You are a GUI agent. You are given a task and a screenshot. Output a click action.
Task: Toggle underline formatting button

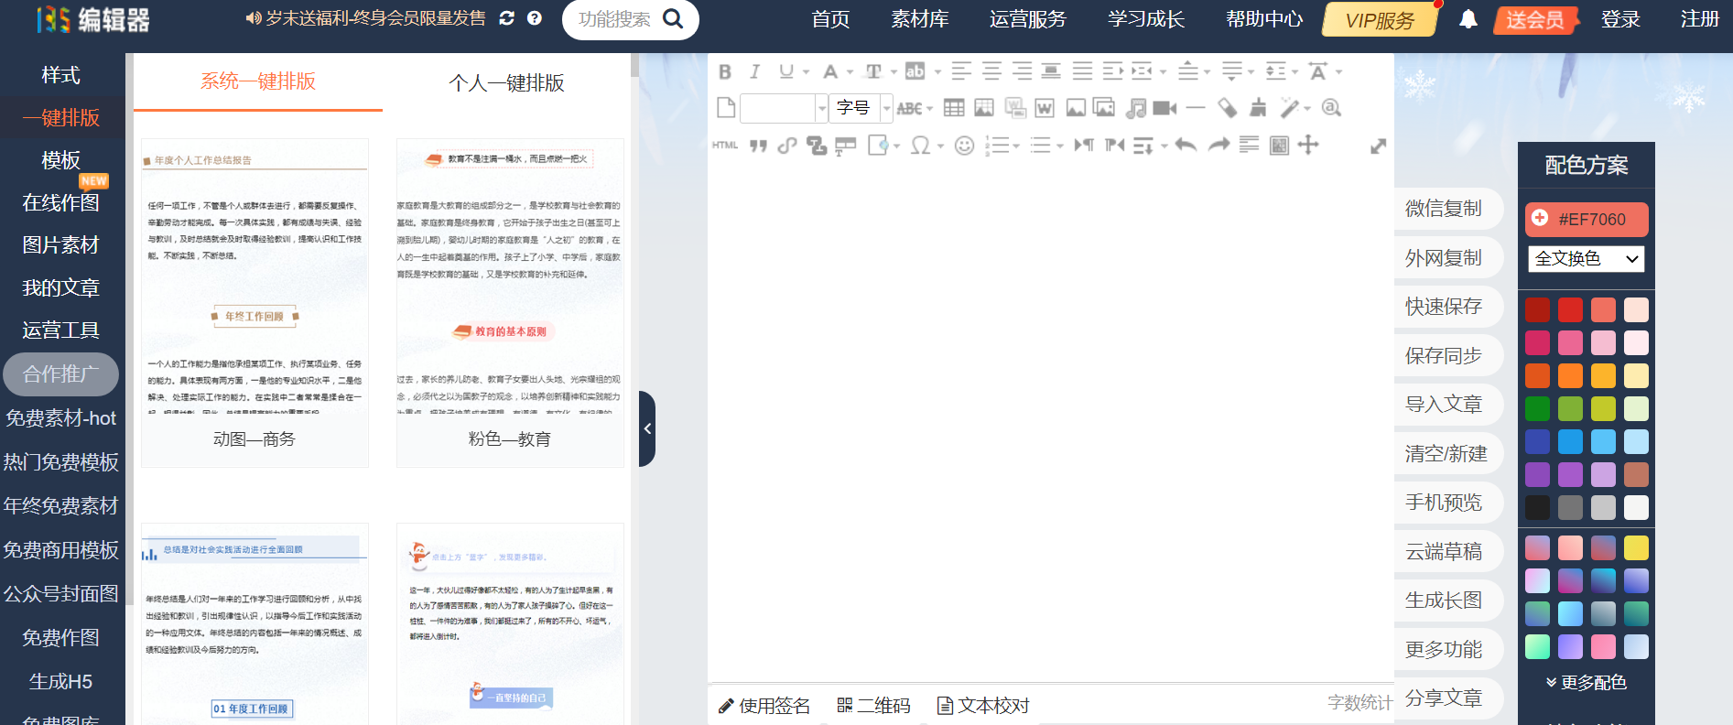click(786, 71)
